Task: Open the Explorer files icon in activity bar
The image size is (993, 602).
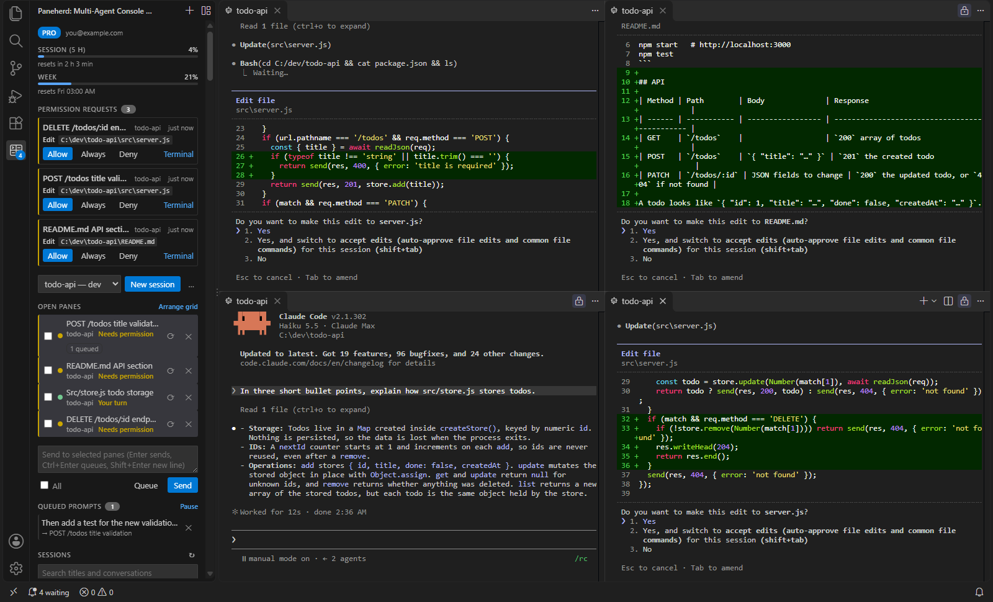Action: 16,14
